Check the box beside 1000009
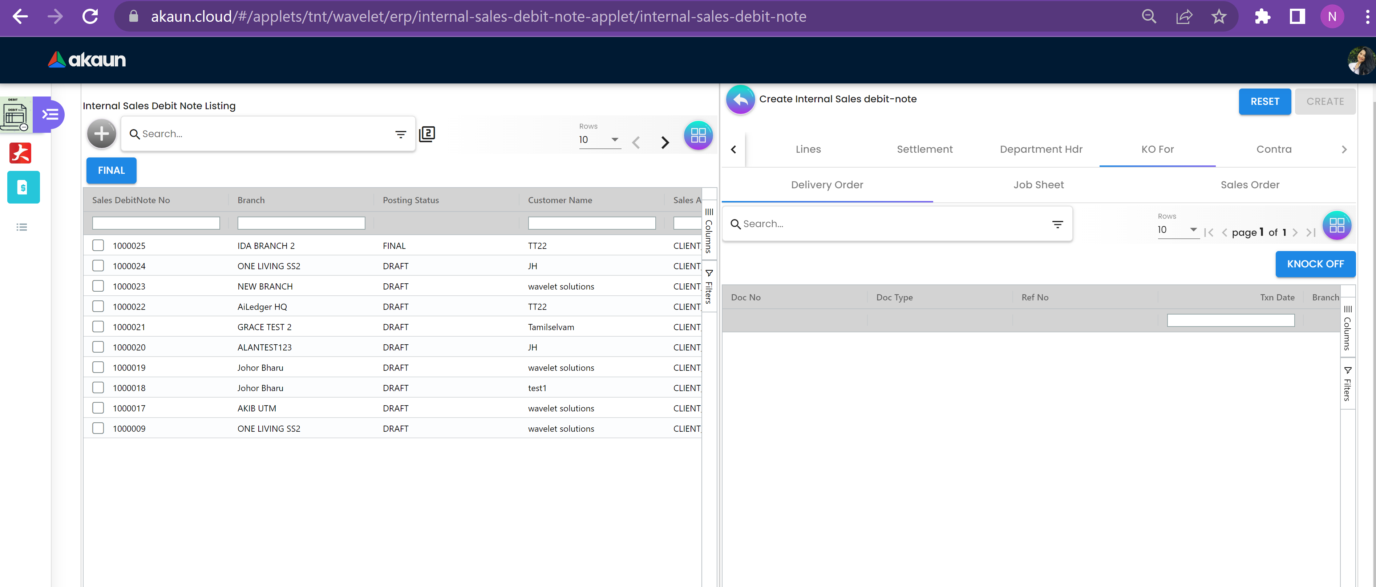1376x587 pixels. tap(98, 428)
